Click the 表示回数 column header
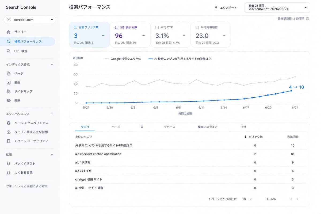The image size is (321, 214). [293, 137]
